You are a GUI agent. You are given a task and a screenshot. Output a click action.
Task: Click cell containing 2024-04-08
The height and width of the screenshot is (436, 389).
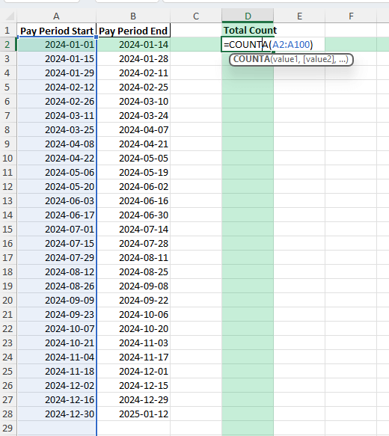tap(56, 144)
